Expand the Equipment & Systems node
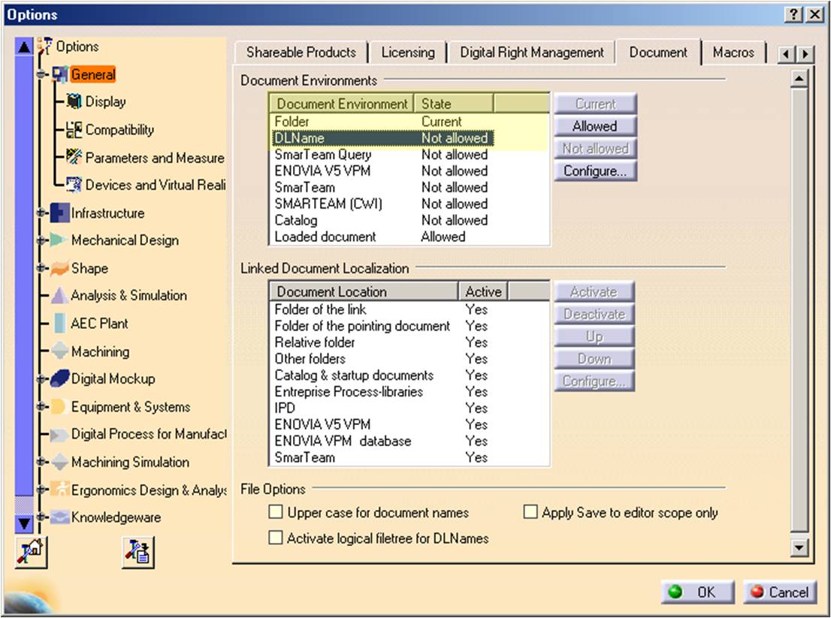 point(41,406)
